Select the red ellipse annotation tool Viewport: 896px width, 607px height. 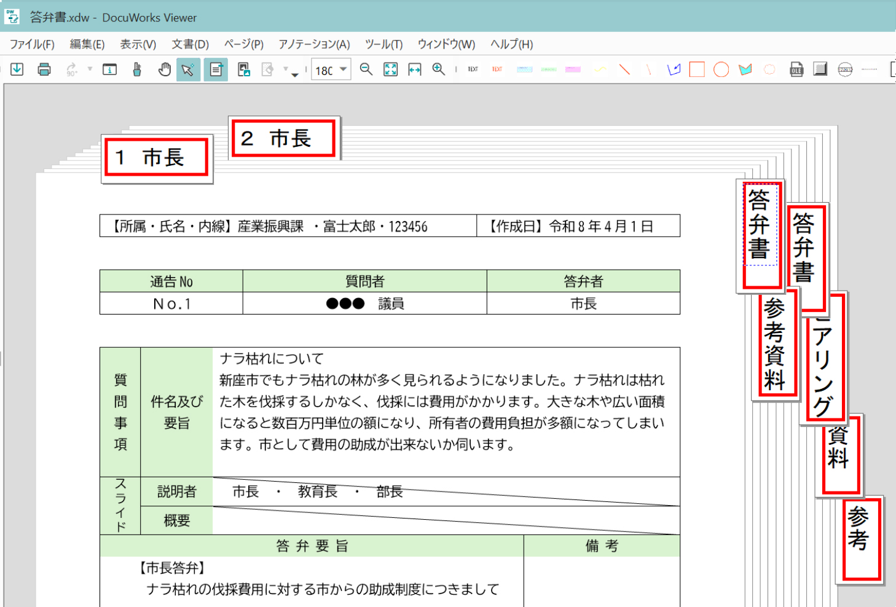pyautogui.click(x=721, y=69)
